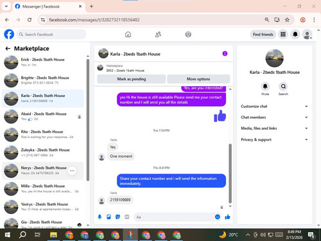
Task: Open Windows Start menu
Action: pyautogui.click(x=8, y=235)
